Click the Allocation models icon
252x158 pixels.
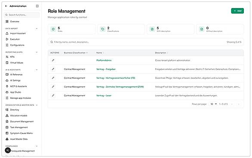click(x=7, y=115)
